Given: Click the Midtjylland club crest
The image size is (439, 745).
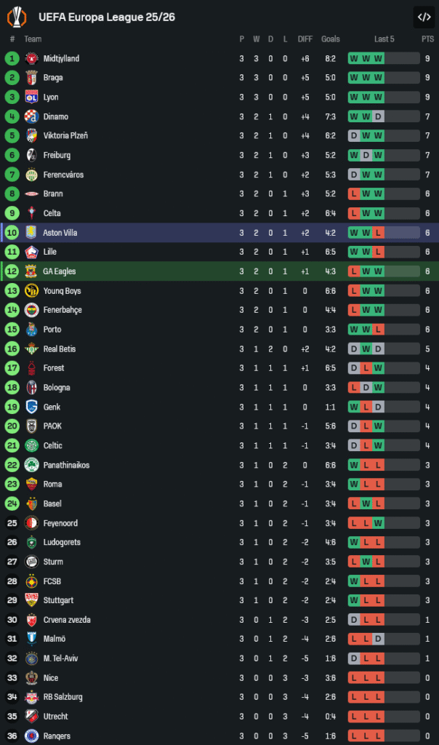Looking at the screenshot, I should 31,58.
